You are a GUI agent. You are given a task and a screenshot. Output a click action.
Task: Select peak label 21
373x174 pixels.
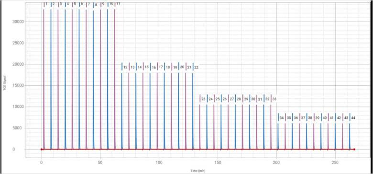189,67
